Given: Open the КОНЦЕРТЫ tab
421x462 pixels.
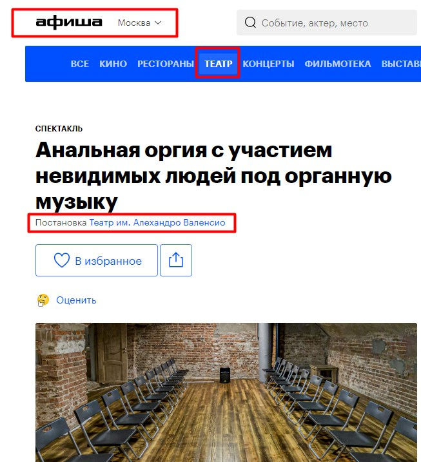Looking at the screenshot, I should pyautogui.click(x=269, y=64).
